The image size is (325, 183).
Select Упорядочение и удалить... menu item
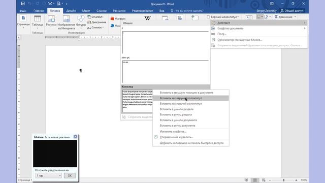point(191,137)
